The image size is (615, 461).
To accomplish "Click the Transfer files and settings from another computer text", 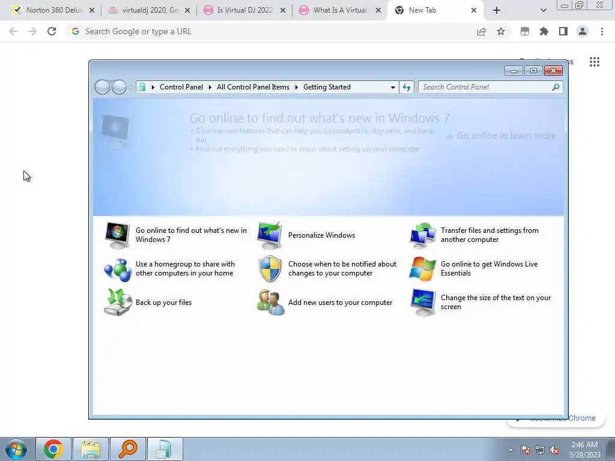I will coord(489,235).
